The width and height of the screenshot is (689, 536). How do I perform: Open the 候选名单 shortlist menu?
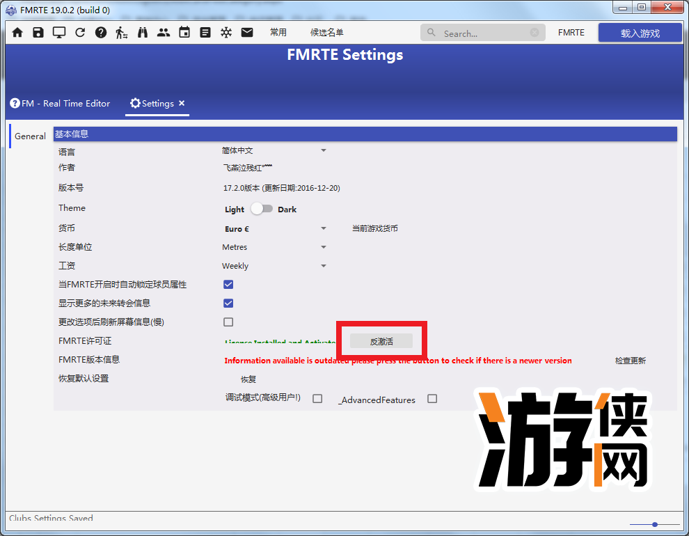click(327, 33)
